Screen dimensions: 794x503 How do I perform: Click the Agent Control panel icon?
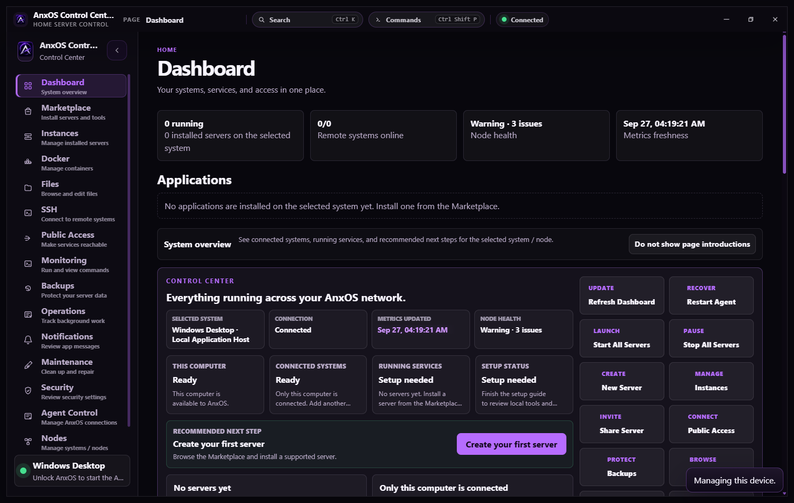pyautogui.click(x=28, y=416)
